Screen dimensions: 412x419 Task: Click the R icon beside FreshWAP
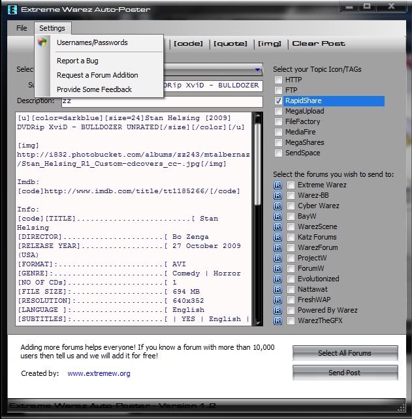[277, 300]
